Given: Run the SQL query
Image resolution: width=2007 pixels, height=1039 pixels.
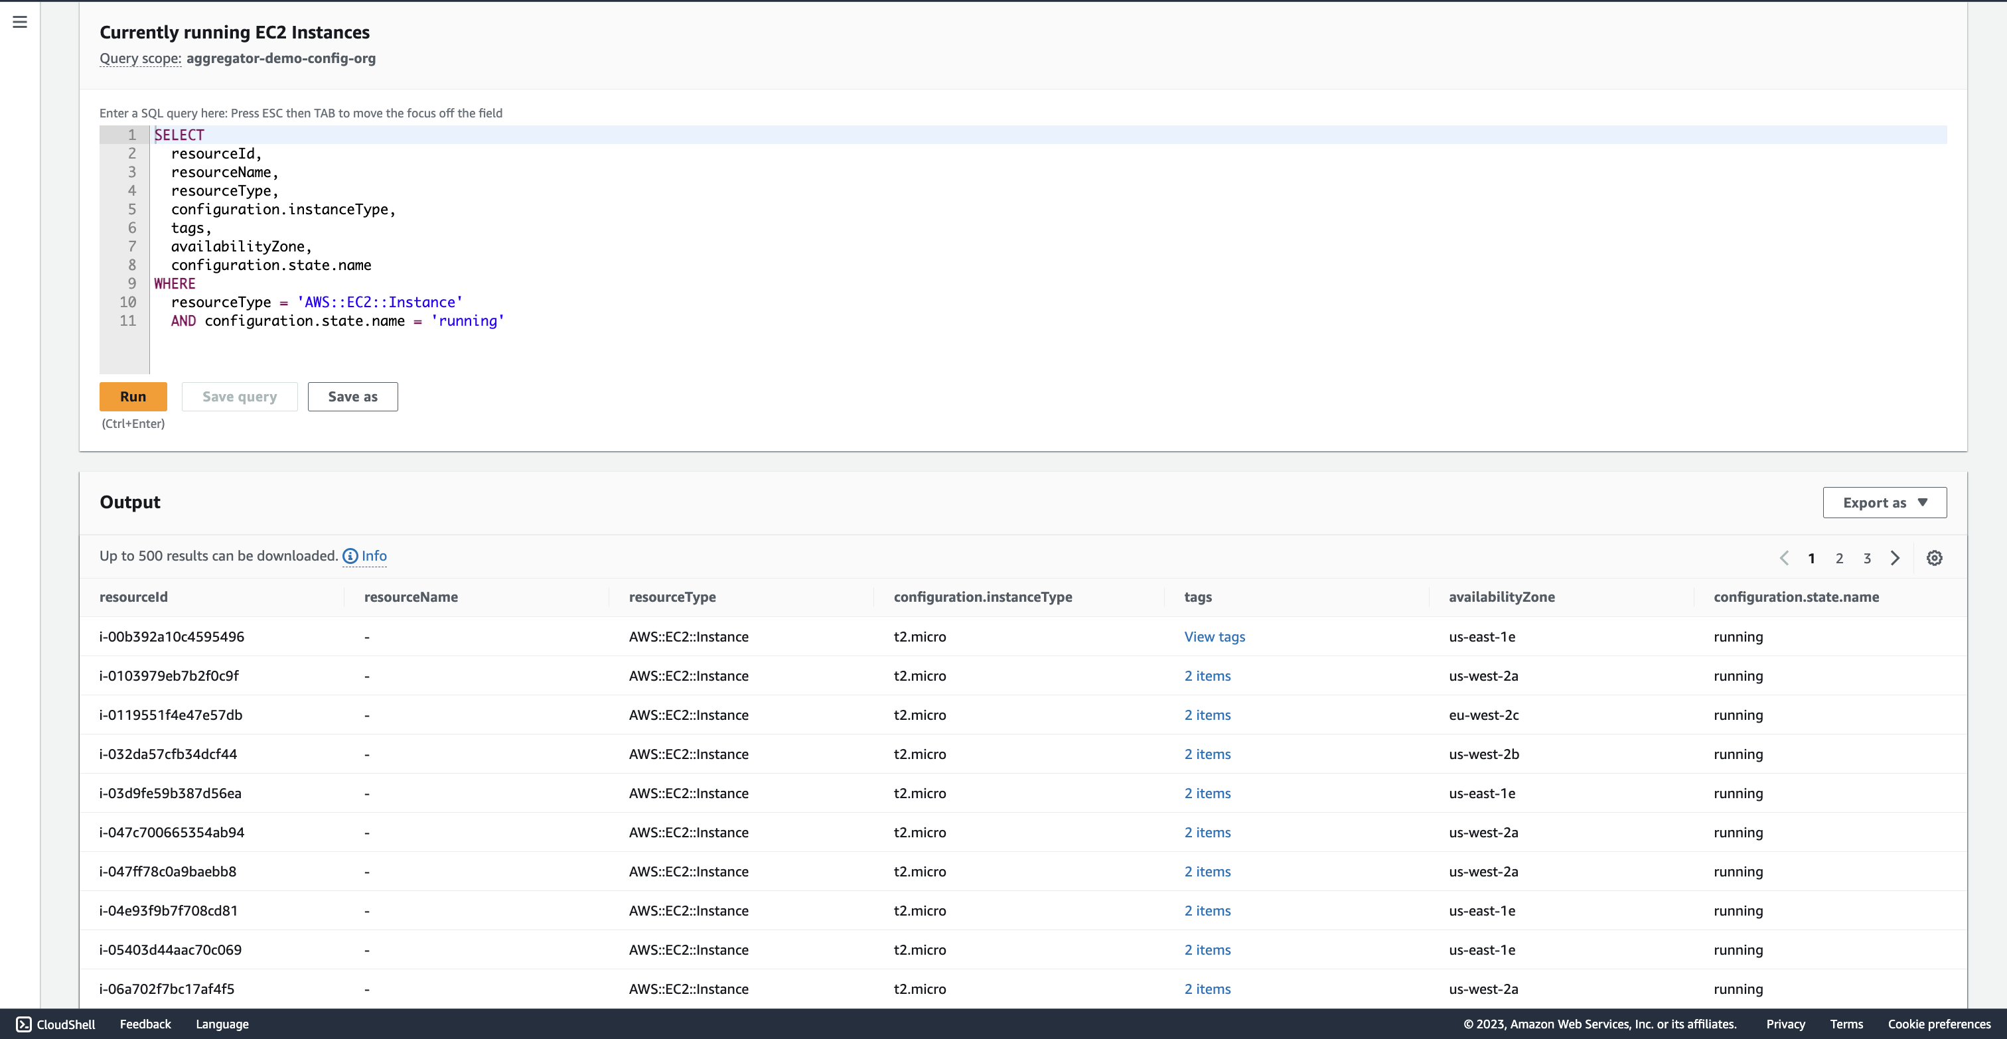Looking at the screenshot, I should (133, 397).
